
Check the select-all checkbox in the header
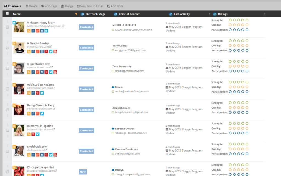pos(7,14)
